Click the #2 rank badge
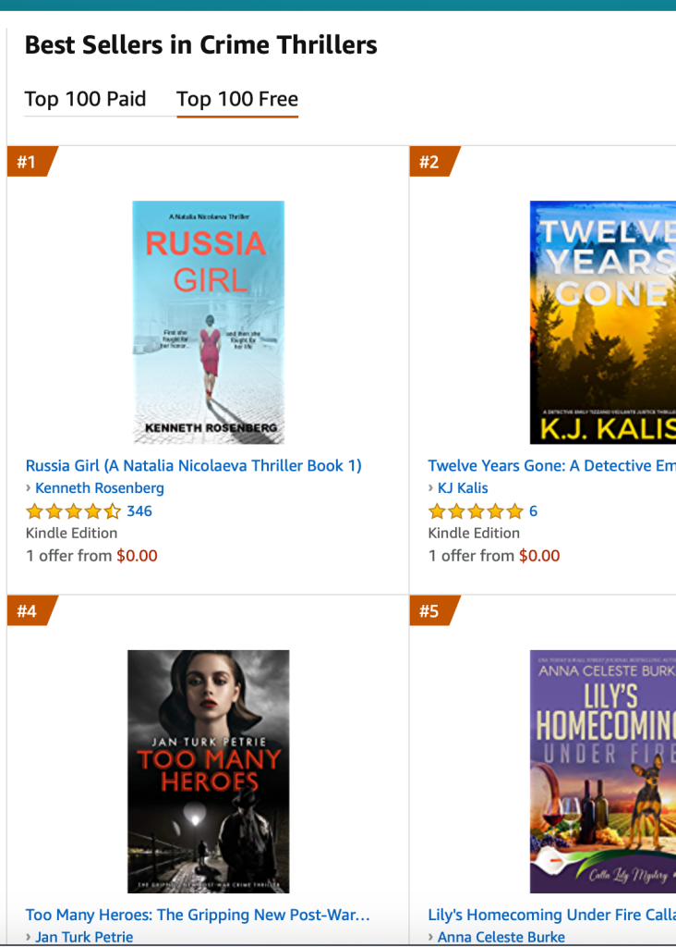The height and width of the screenshot is (947, 676). [x=429, y=163]
